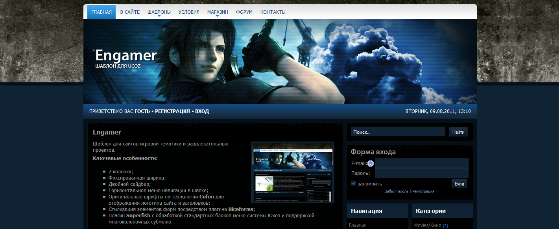Screen dimensions: 559x229
Task: Open the Забыл пароль link
Action: [x=397, y=191]
